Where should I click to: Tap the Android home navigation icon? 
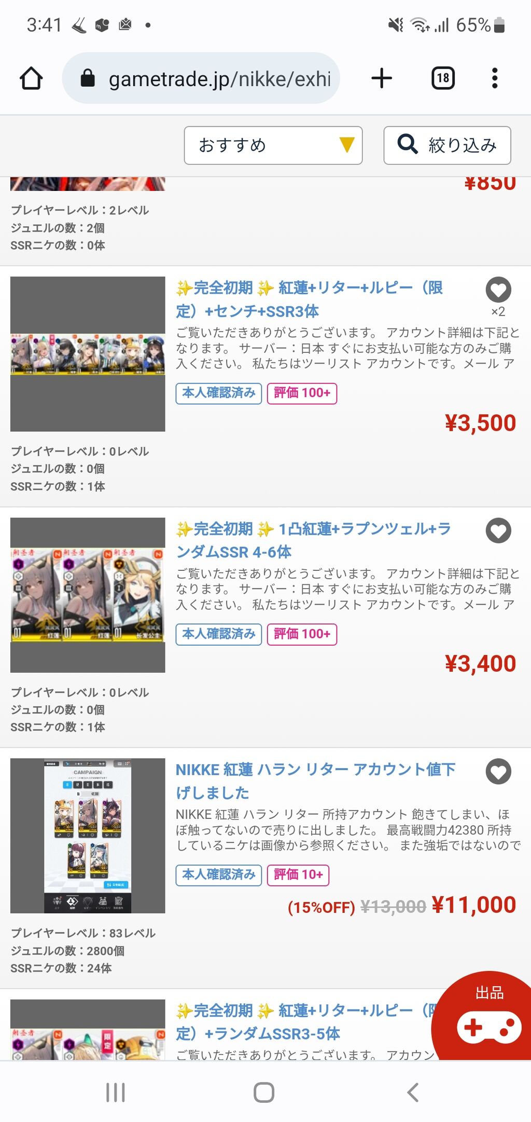click(264, 1092)
